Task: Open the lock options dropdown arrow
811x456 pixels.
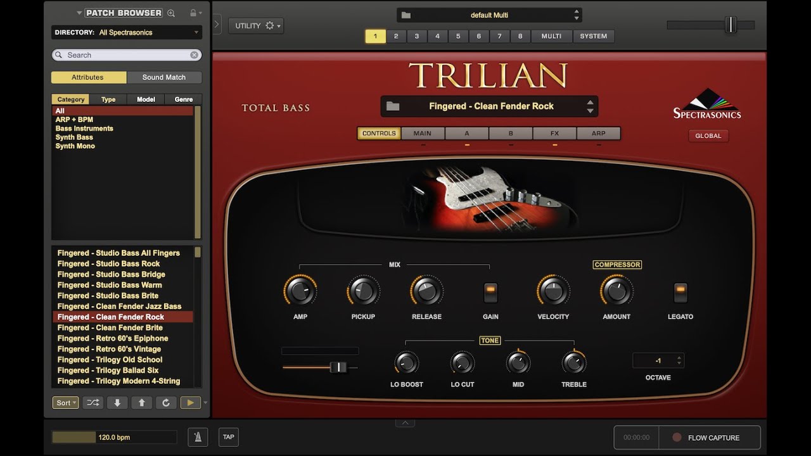Action: click(x=200, y=13)
